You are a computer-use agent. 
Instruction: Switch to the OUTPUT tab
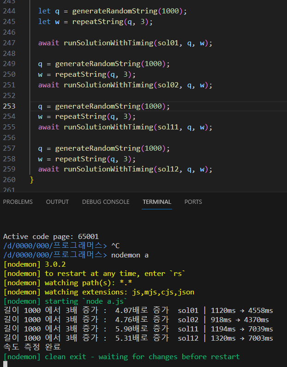point(57,202)
